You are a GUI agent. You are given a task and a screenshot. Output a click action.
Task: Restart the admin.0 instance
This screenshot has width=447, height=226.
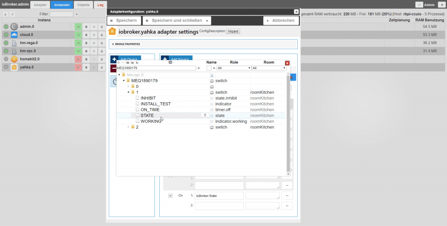[x=94, y=27]
